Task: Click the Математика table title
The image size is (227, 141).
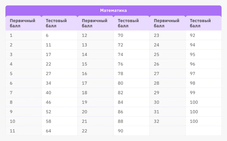Action: point(113,11)
